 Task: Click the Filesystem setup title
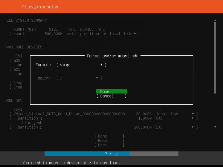point(40,7)
